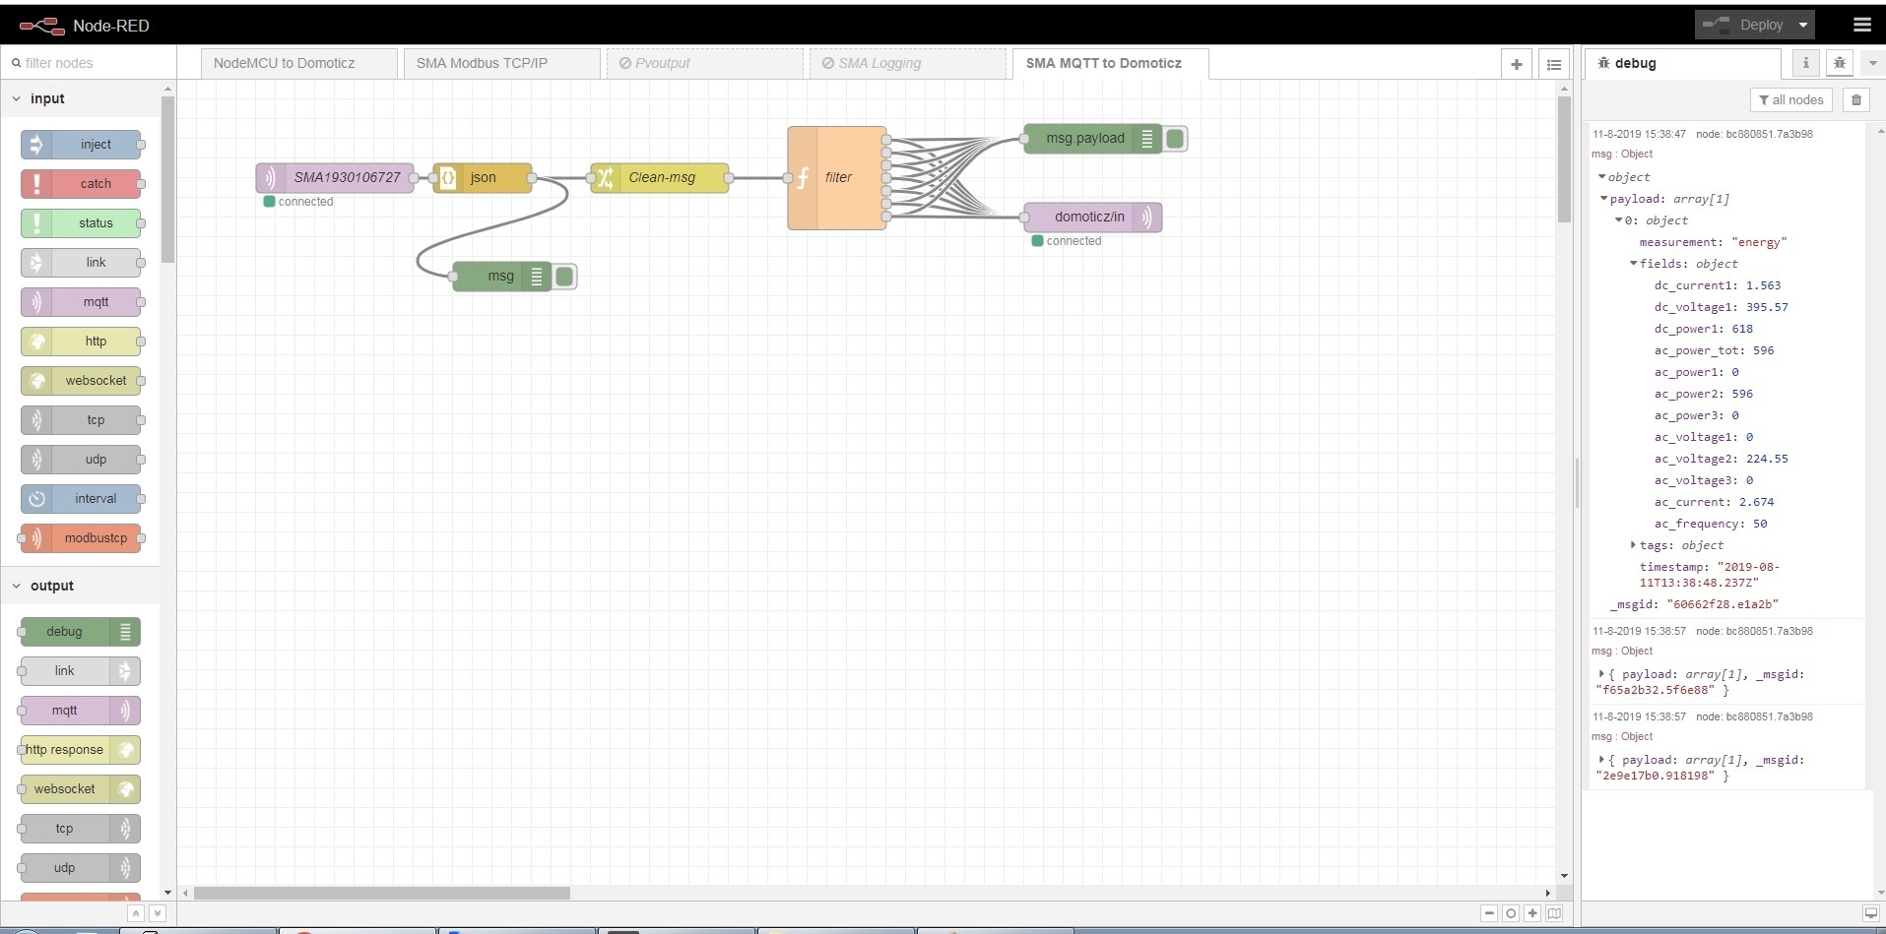Select the input websocket node in palette
1886x934 pixels.
click(x=81, y=381)
